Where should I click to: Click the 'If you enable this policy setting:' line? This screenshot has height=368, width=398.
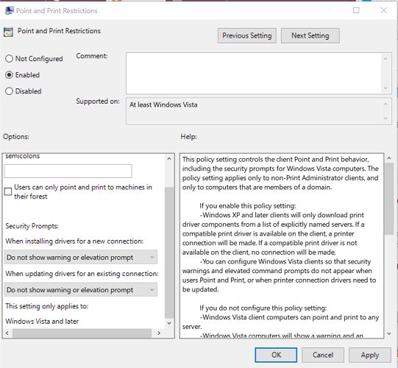coord(248,206)
